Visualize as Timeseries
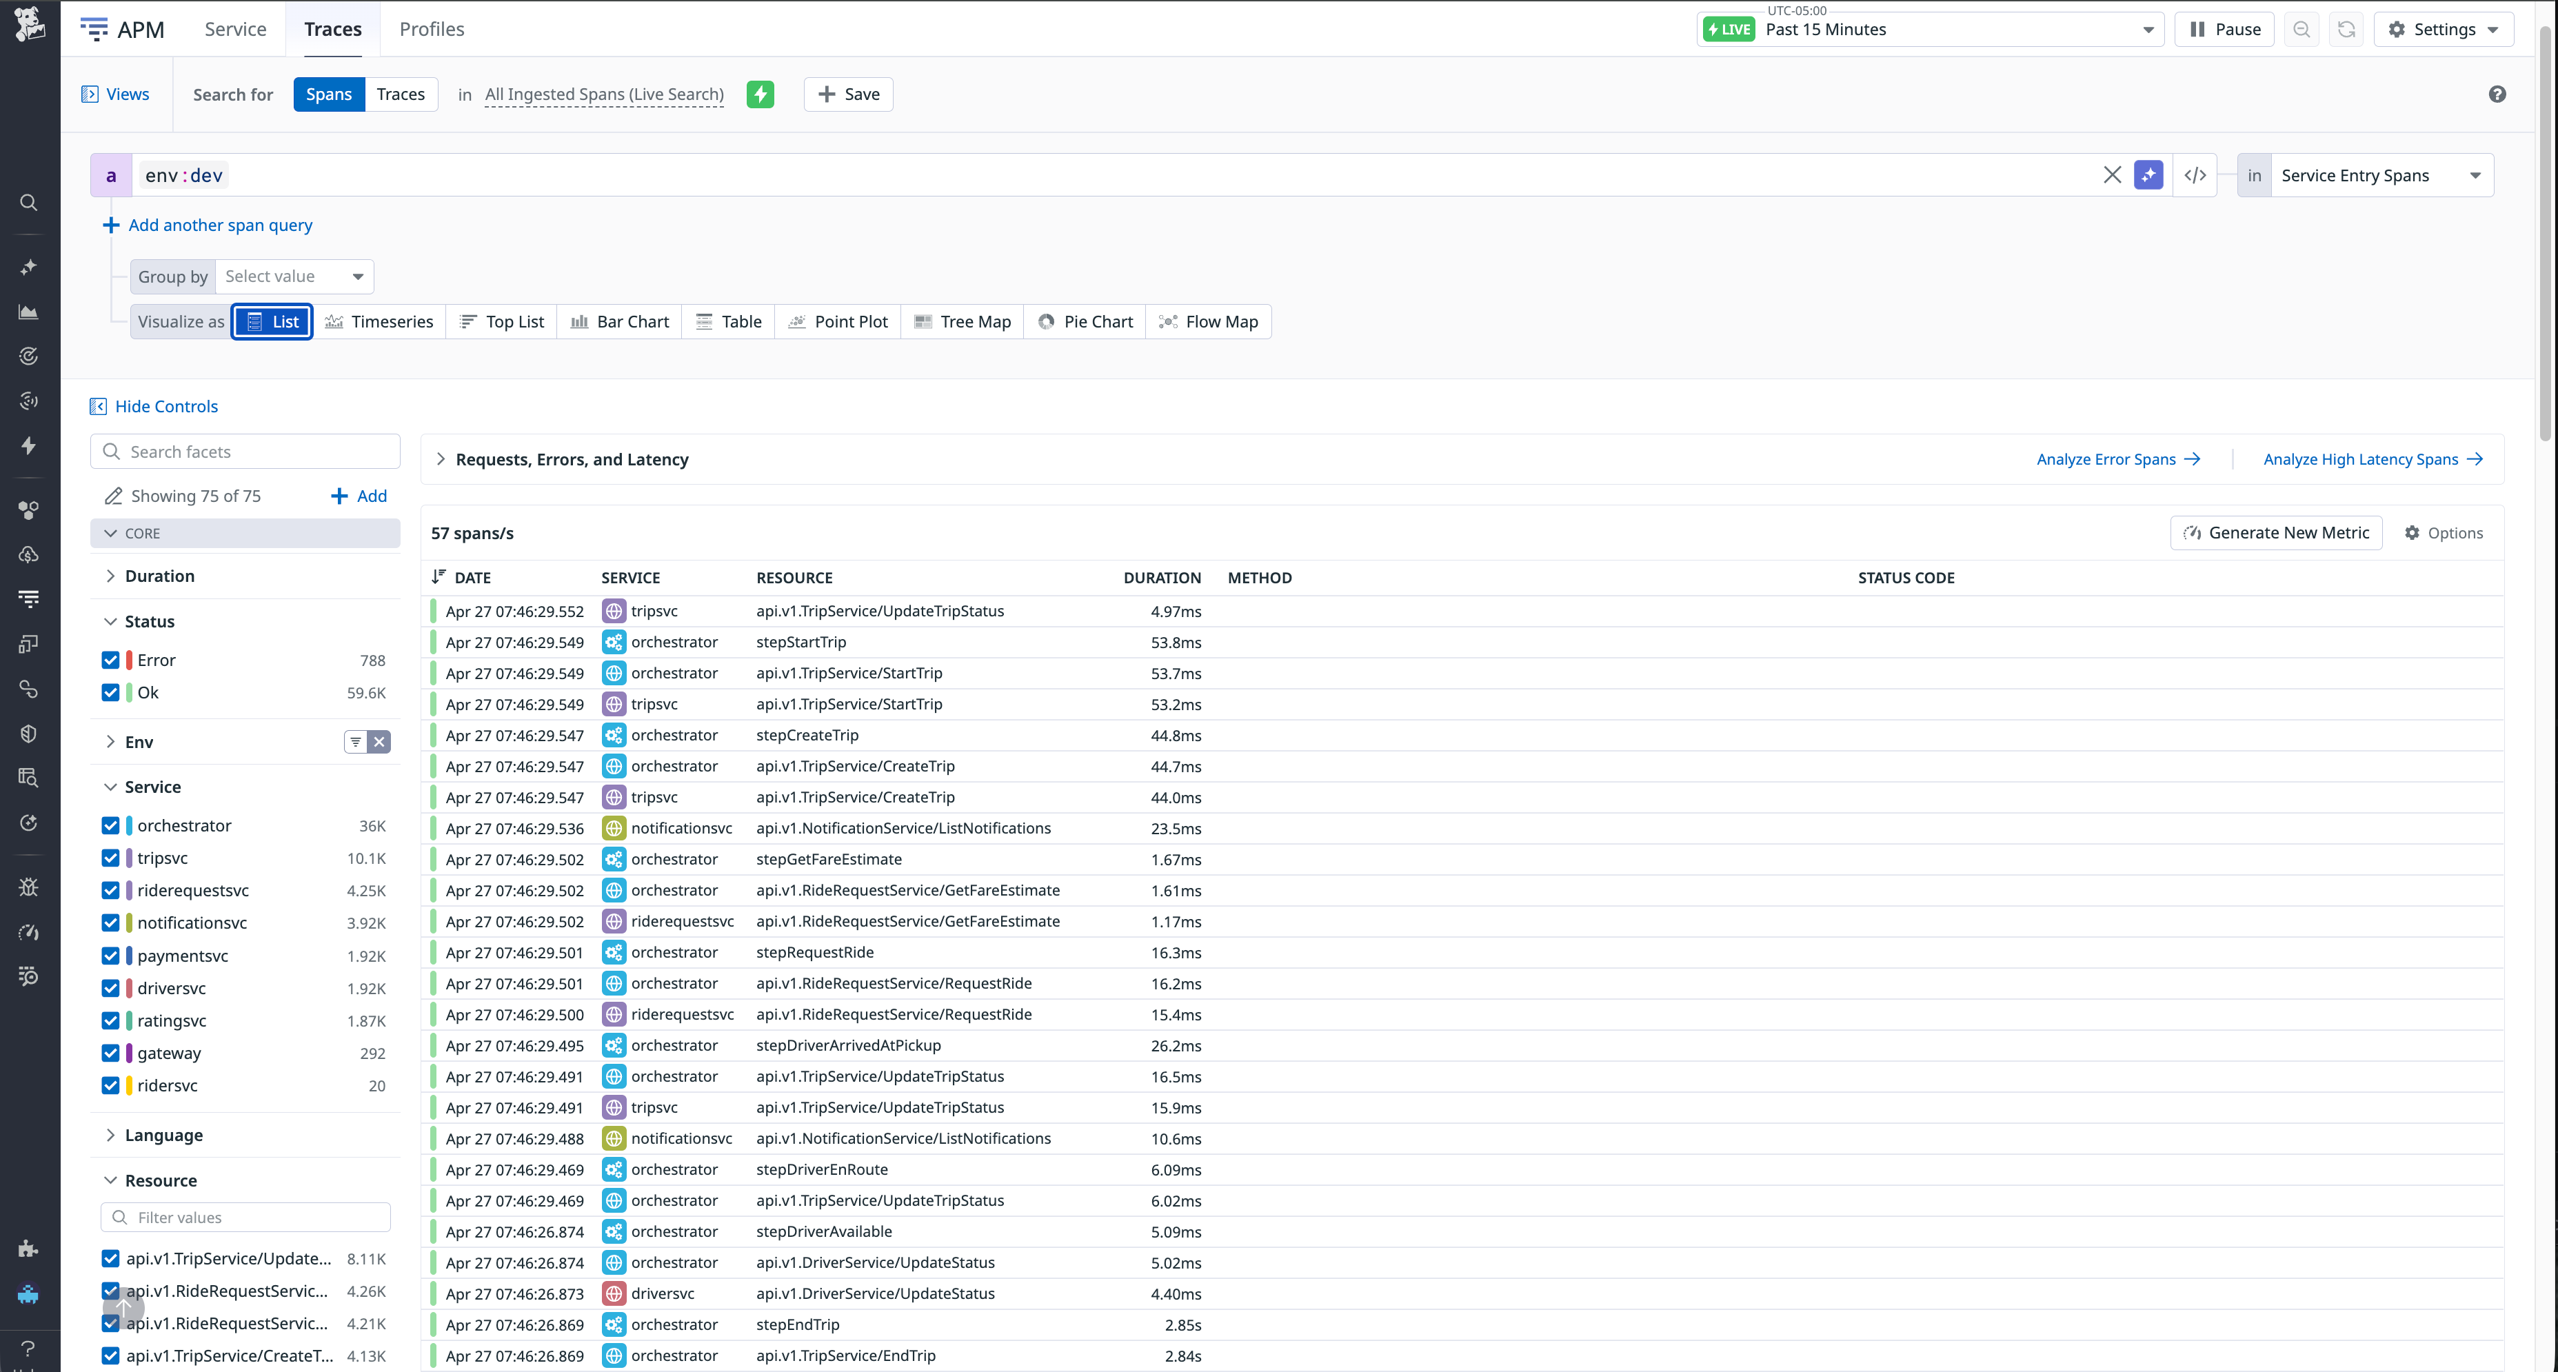The width and height of the screenshot is (2558, 1372). click(379, 322)
